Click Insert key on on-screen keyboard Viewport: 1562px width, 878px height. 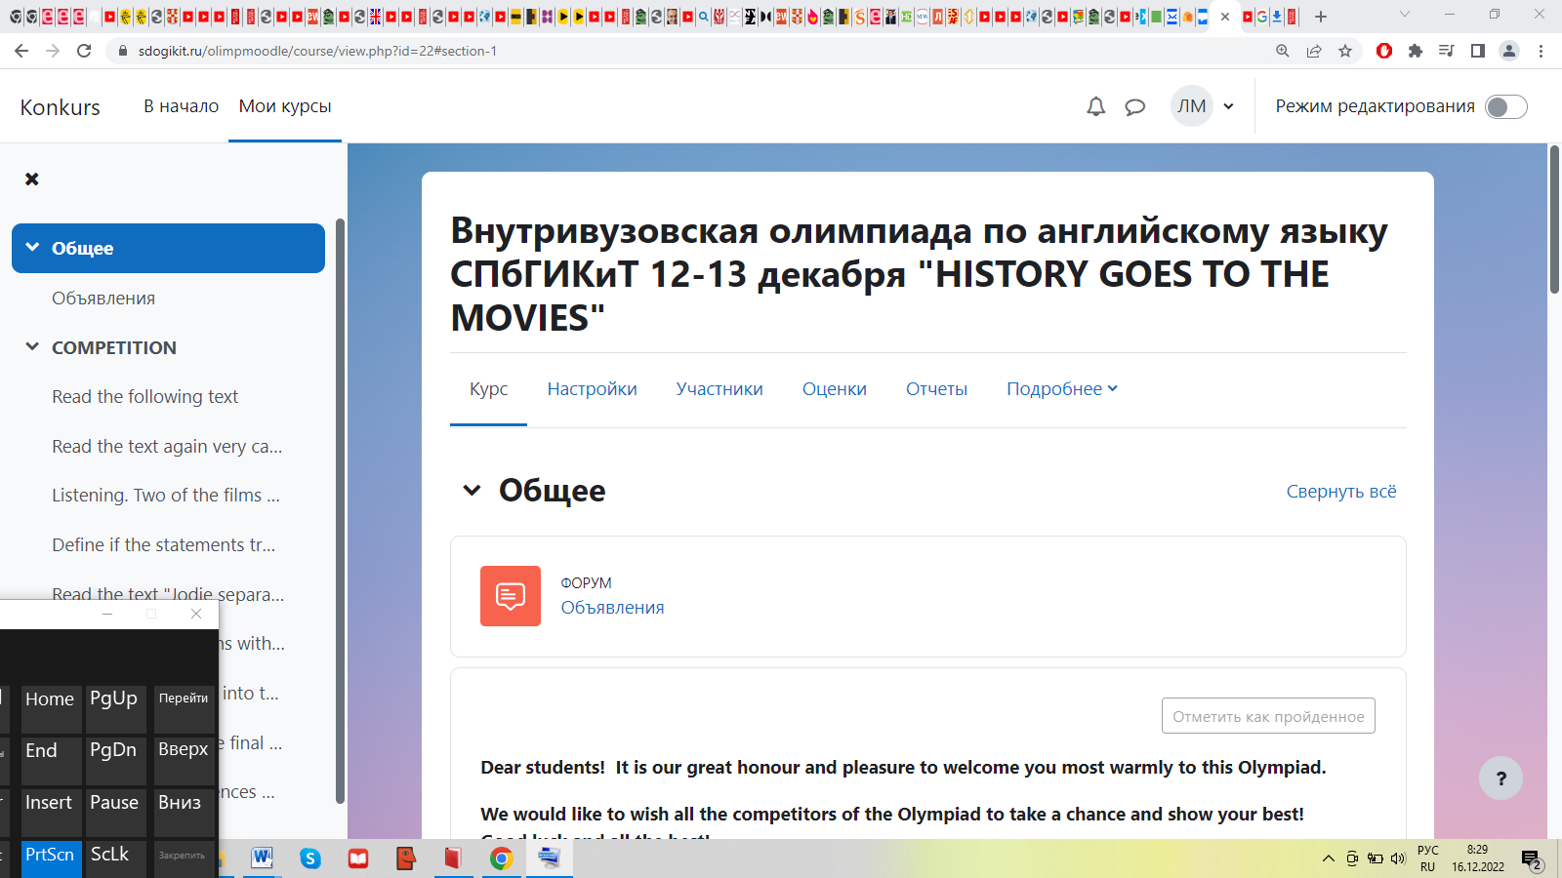[x=51, y=812]
